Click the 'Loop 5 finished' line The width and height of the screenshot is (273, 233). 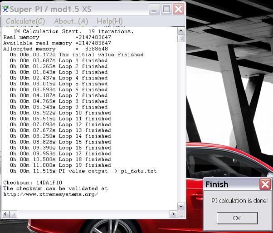click(58, 84)
